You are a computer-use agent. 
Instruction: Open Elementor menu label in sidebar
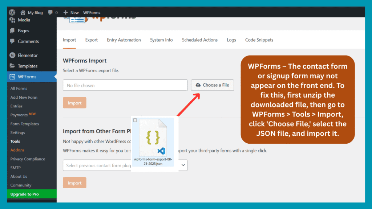[28, 56]
